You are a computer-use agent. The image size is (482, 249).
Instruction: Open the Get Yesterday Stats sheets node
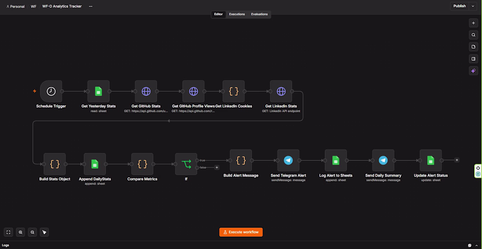(98, 91)
